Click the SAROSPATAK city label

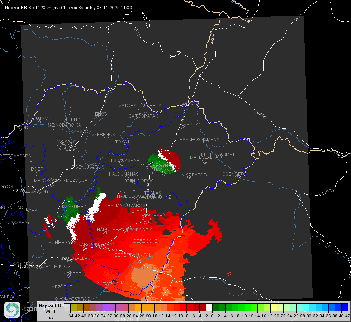(x=143, y=116)
